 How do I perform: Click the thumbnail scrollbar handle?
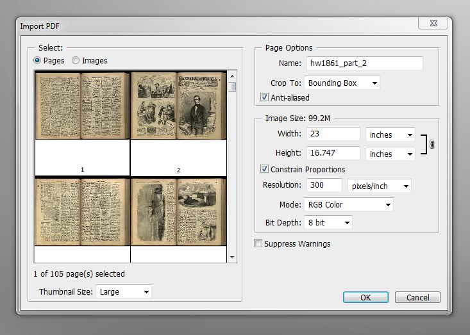[232, 87]
